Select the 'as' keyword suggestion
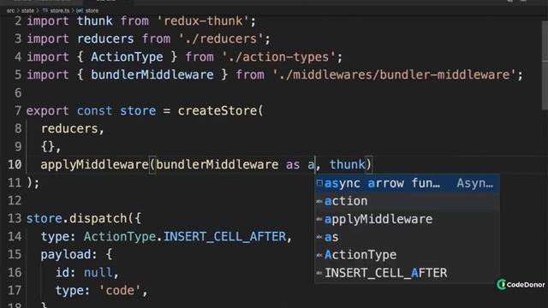Viewport: 548px width, 308px height. coord(408,237)
